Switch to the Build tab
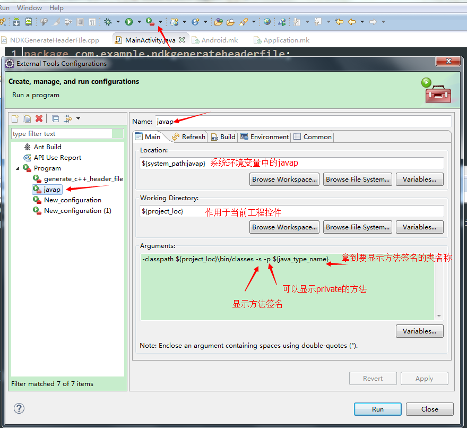This screenshot has height=428, width=467. click(223, 137)
